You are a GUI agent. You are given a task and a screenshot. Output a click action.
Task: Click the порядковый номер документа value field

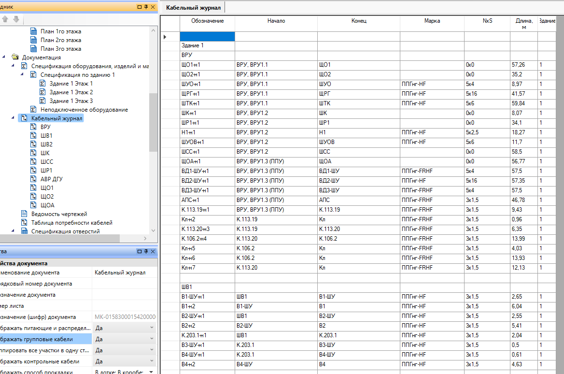[124, 284]
